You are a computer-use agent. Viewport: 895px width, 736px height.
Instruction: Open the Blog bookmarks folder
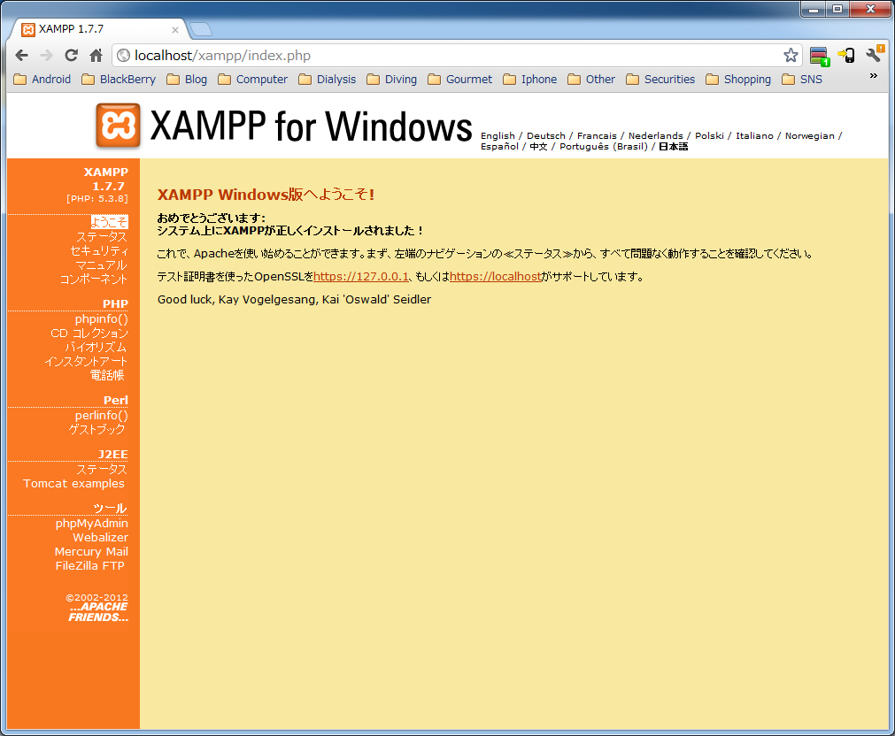click(187, 80)
